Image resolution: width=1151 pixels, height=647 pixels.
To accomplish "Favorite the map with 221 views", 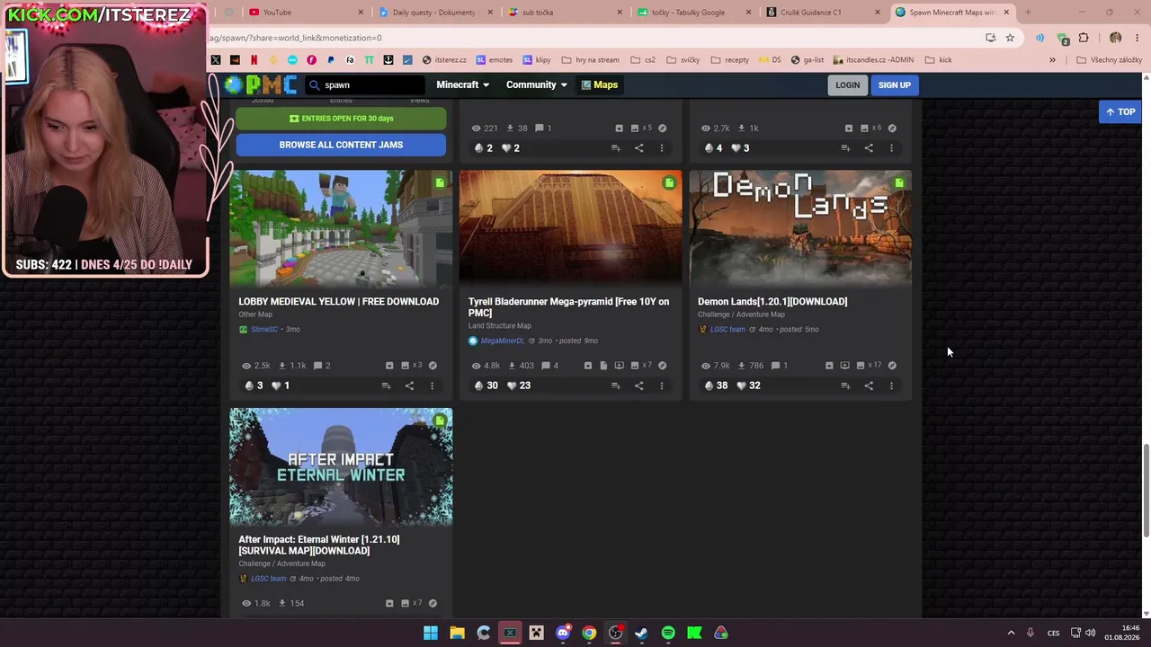I will (x=506, y=148).
